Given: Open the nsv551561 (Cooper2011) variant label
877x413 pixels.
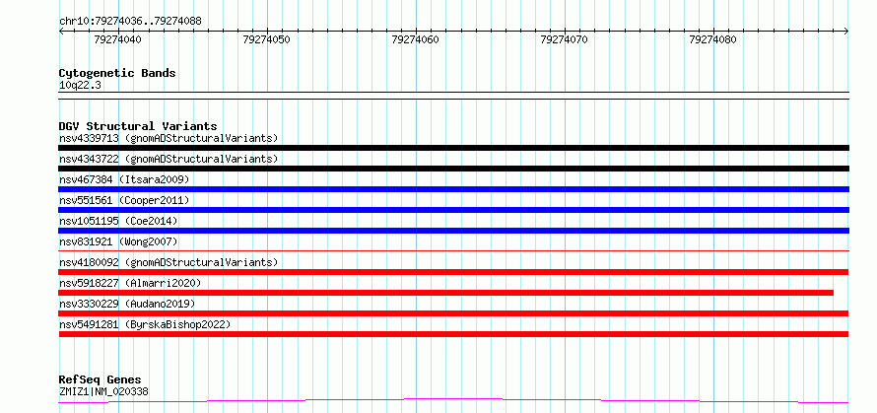Looking at the screenshot, I should [124, 200].
